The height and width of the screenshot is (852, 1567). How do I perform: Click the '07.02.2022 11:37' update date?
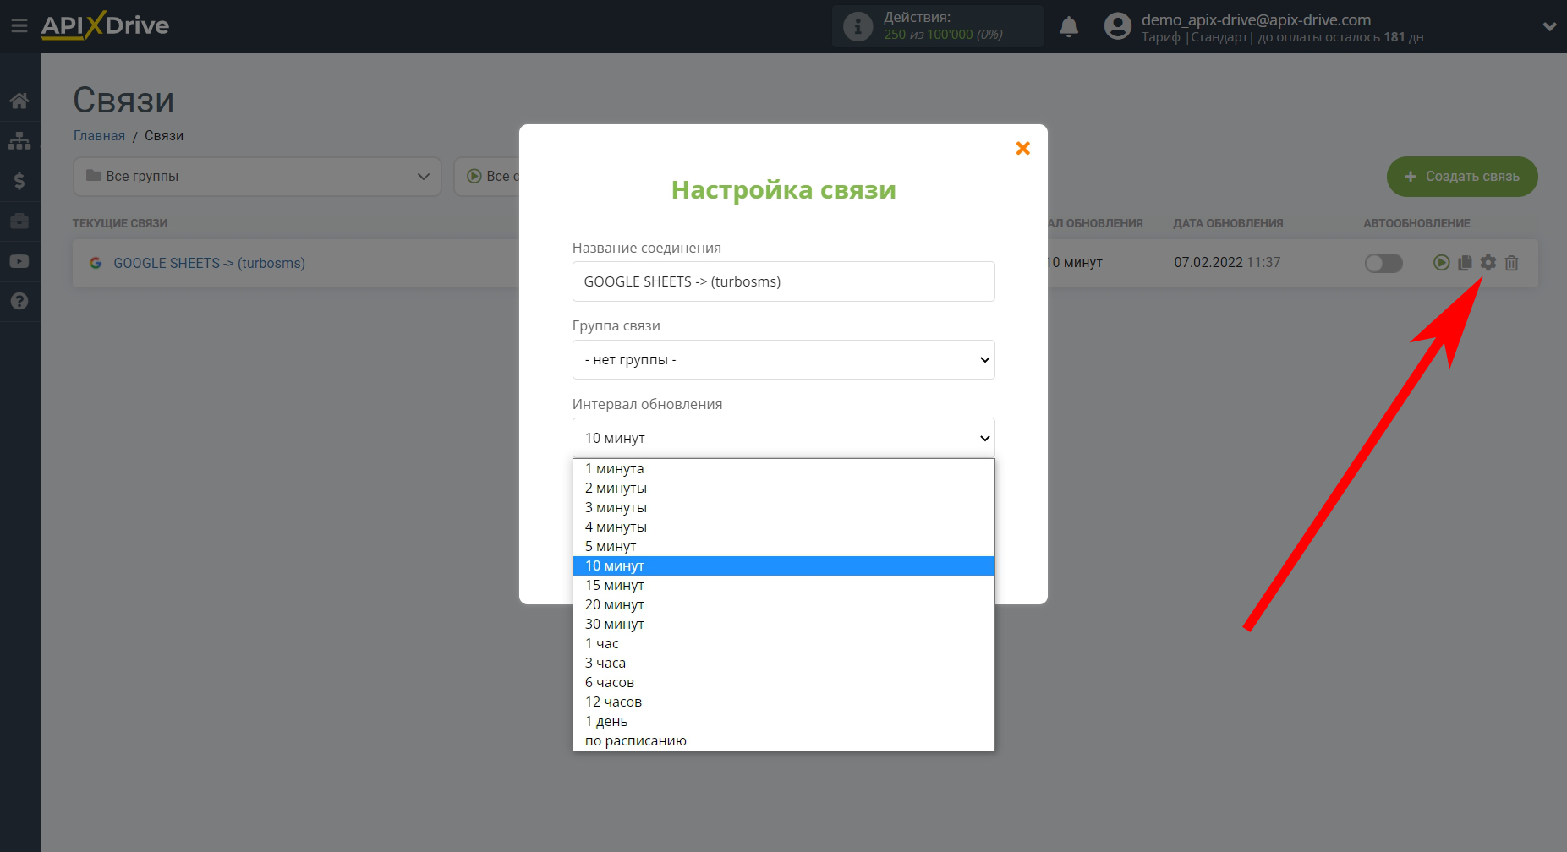click(x=1227, y=262)
